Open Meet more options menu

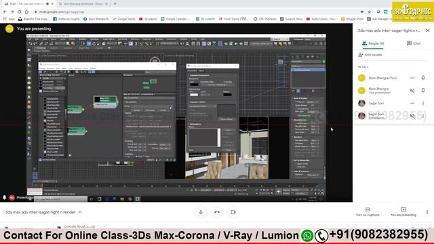427,212
